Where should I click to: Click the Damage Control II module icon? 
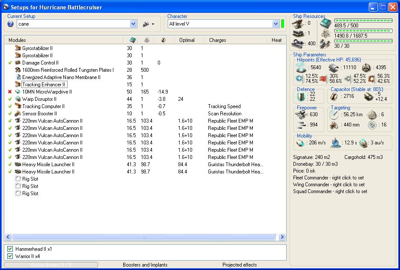point(18,63)
